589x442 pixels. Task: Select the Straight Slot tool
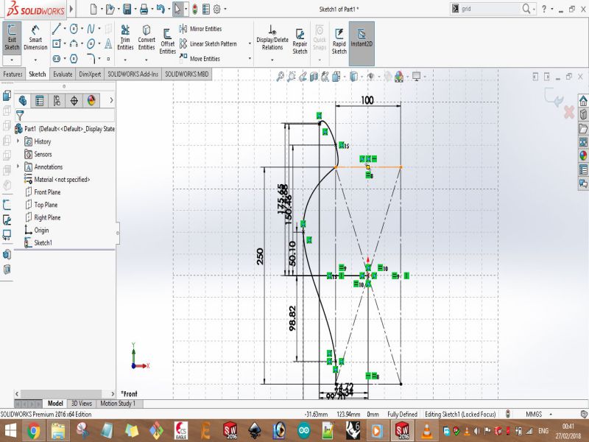pyautogui.click(x=57, y=59)
